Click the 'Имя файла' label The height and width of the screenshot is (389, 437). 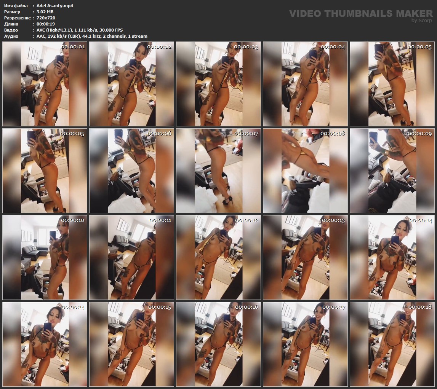pos(16,6)
